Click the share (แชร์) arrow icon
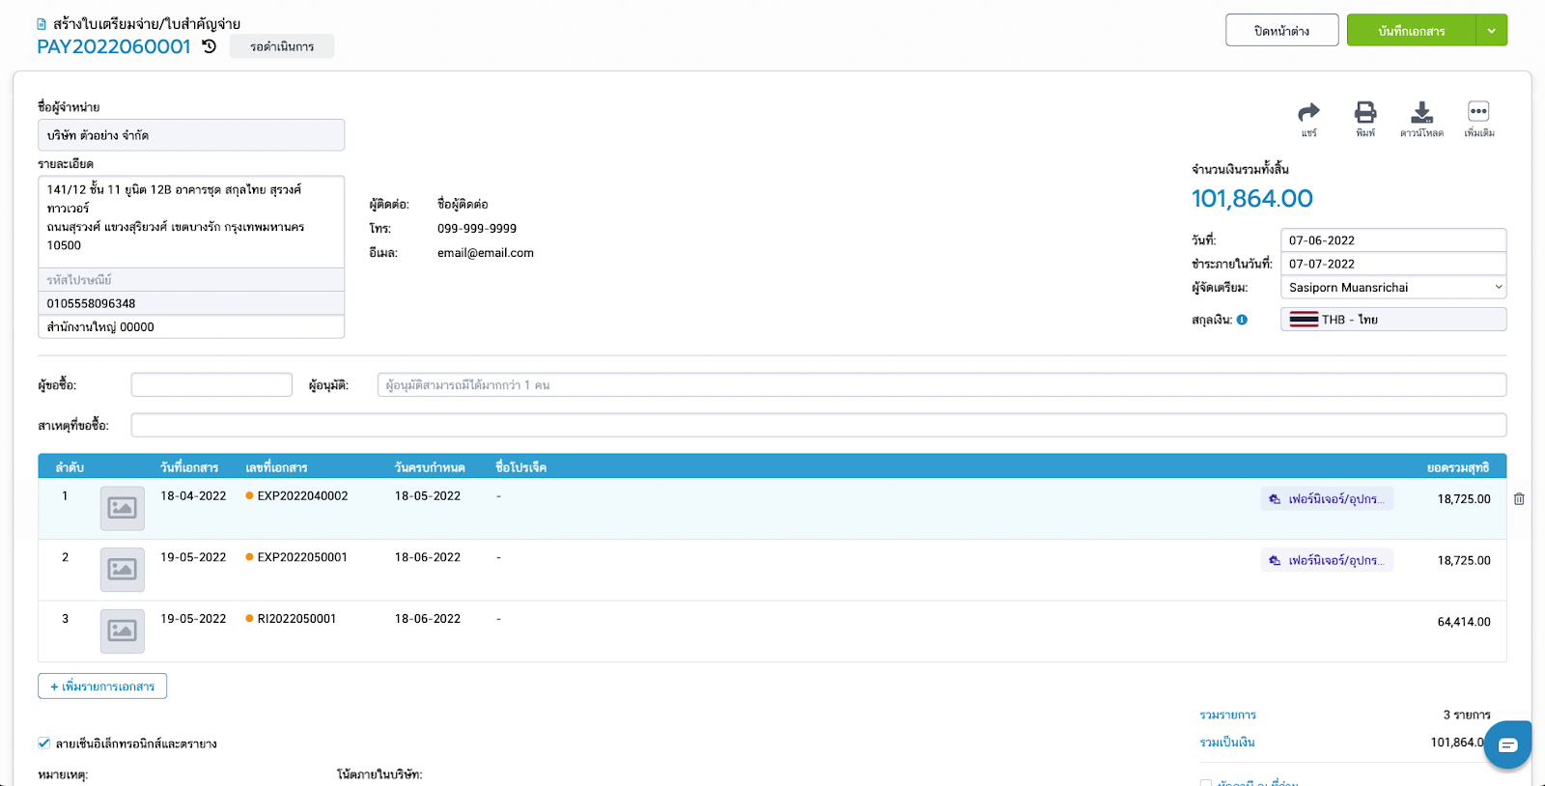This screenshot has width=1545, height=786. tap(1308, 112)
